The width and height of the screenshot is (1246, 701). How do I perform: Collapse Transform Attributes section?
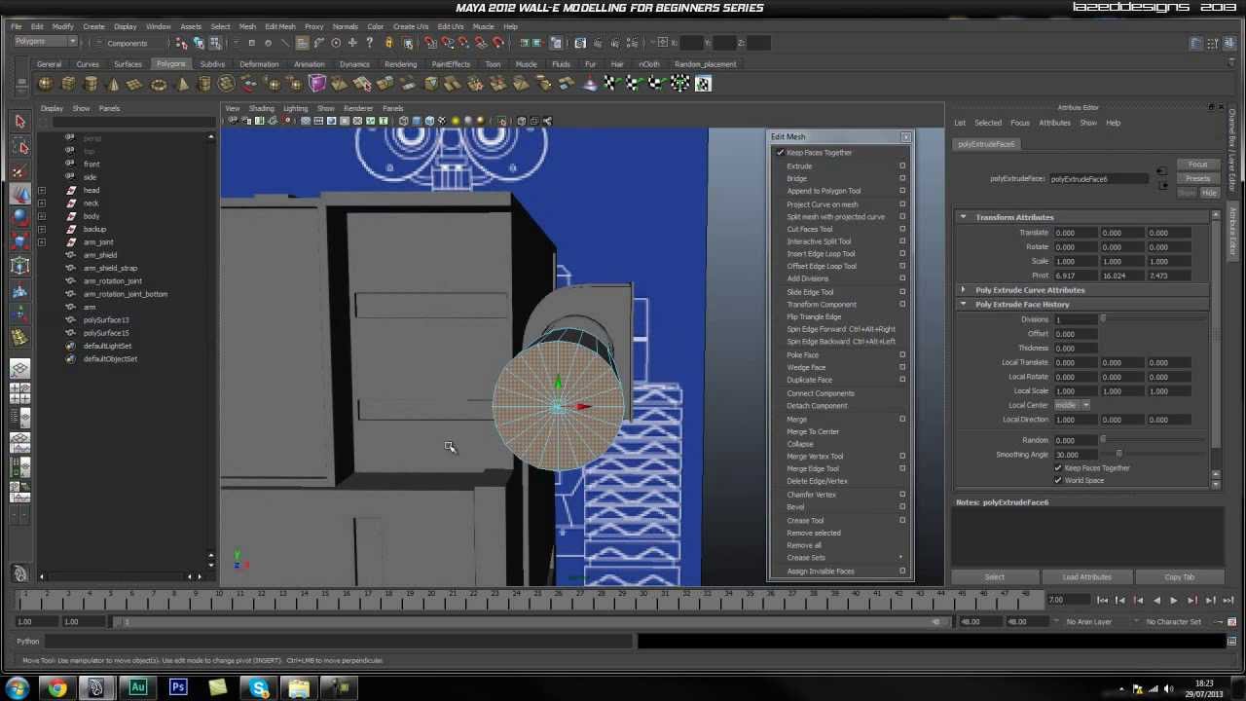point(963,217)
